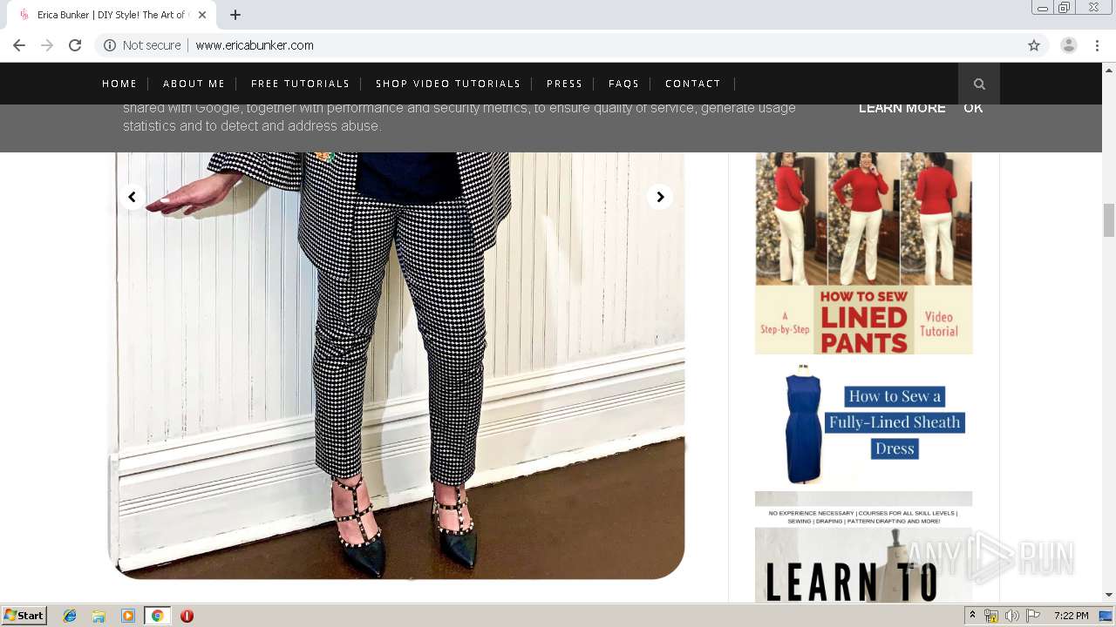Click LEARN MORE in the cookie notice
Screen dimensions: 1116x627
[902, 108]
